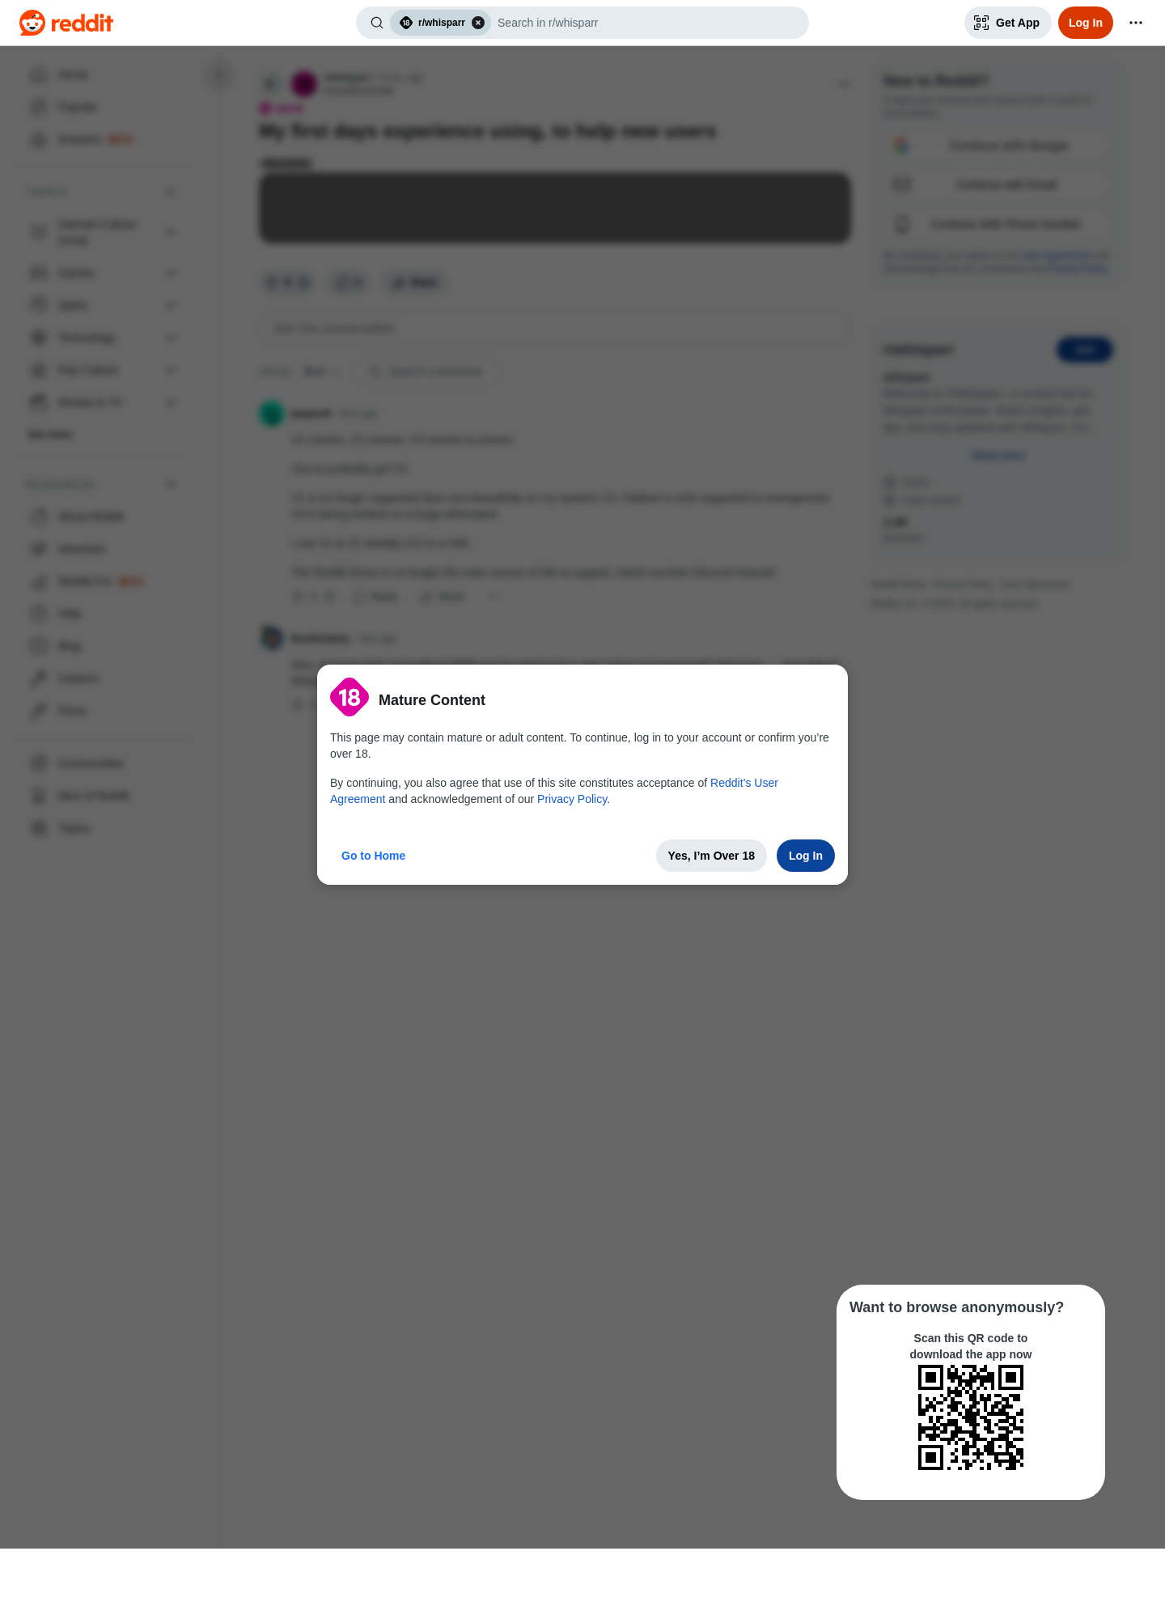Open the Privacy Policy link in dialog

tap(572, 799)
